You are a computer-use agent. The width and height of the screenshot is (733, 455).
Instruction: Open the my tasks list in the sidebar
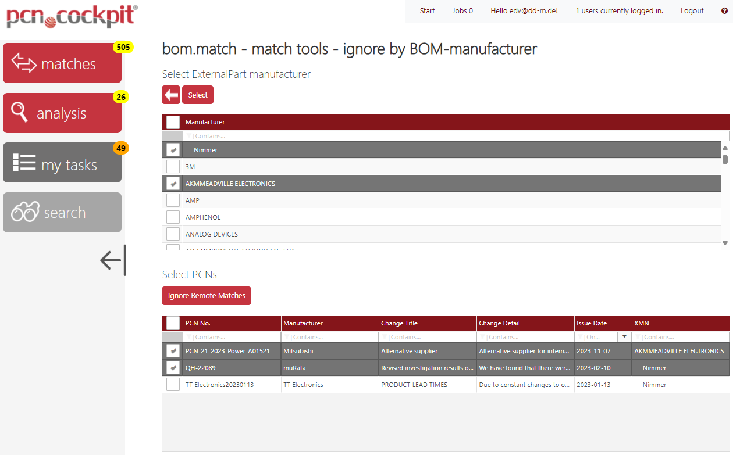[62, 162]
